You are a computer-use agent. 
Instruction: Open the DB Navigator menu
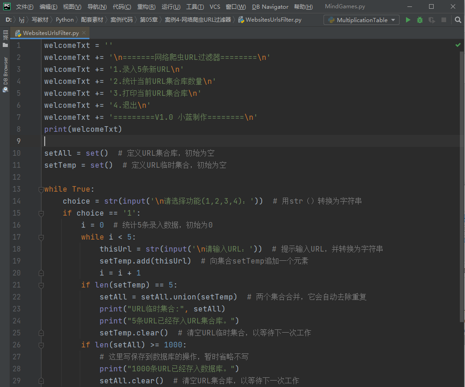(x=270, y=7)
